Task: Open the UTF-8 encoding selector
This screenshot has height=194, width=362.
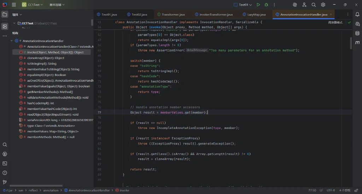Action: [x=331, y=190]
